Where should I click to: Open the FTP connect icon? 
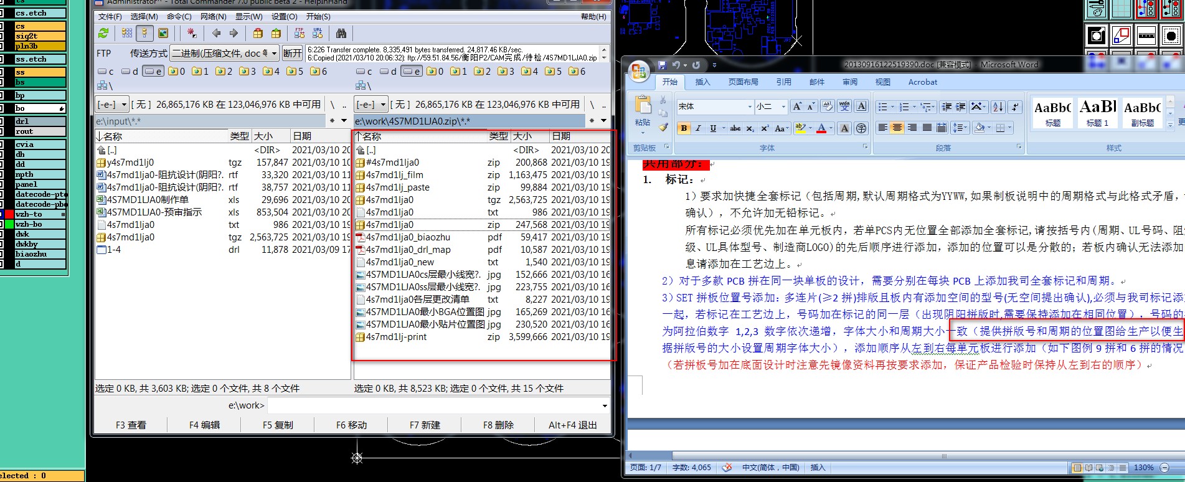point(300,33)
